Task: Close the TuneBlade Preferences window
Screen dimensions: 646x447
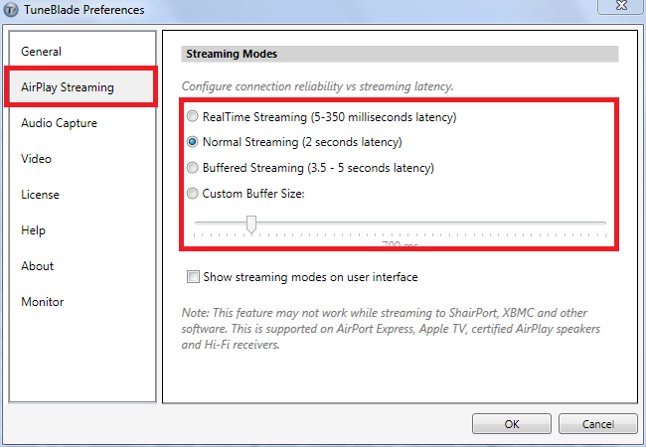Action: coord(621,6)
